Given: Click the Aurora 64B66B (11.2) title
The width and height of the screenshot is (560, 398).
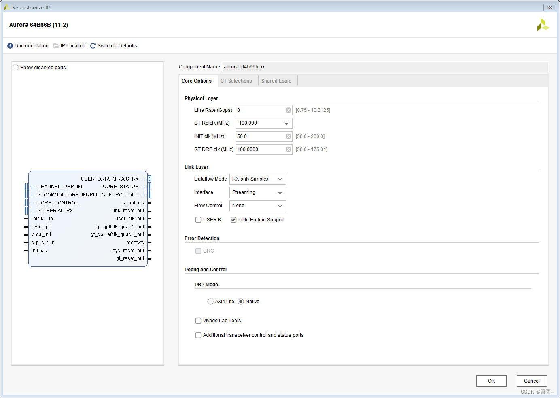Looking at the screenshot, I should tap(38, 25).
